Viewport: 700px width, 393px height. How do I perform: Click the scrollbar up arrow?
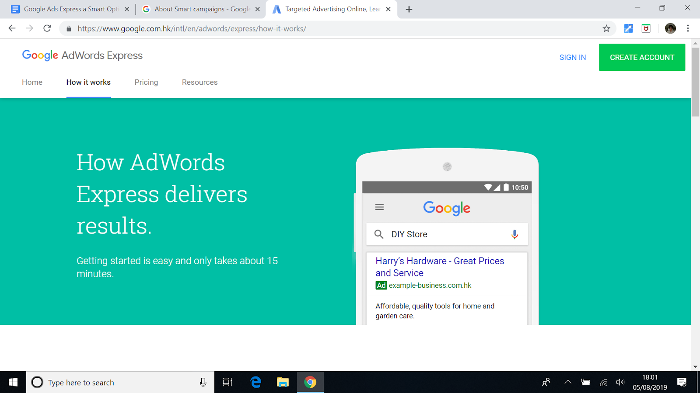695,43
